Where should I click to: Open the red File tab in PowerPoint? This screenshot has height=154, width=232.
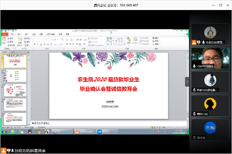click(4, 34)
